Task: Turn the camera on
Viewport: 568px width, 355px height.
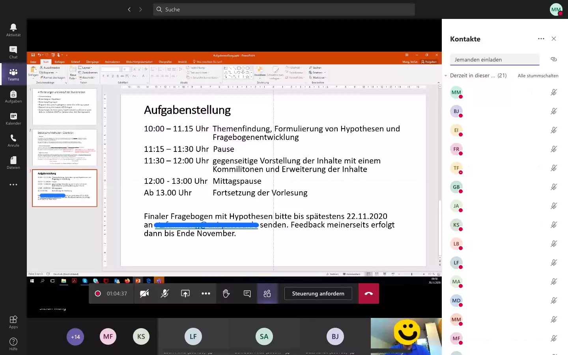Action: [144, 293]
